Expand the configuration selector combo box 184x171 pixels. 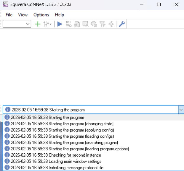[x=28, y=24]
